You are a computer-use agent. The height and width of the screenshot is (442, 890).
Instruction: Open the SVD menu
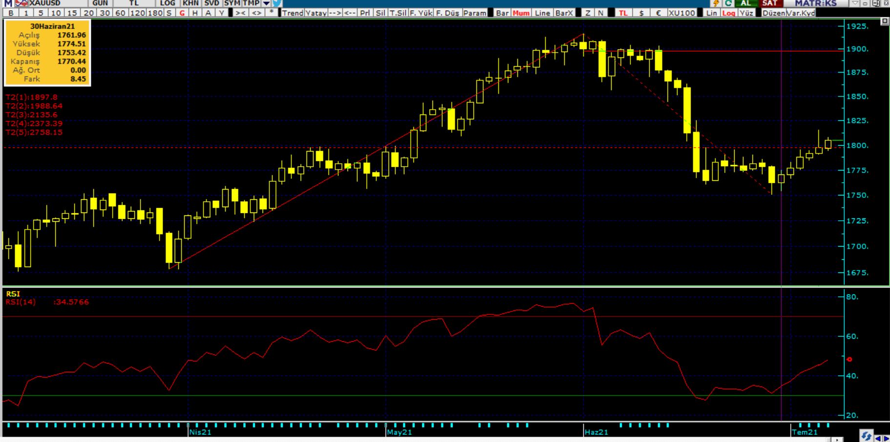212,3
